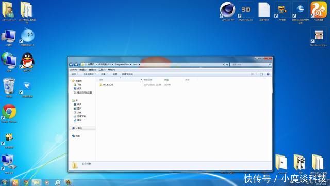Screen dimensions: 330x186
Task: Sort by the 修改日期 column header
Action: [148, 80]
